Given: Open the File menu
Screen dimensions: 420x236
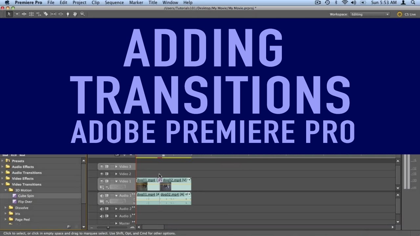Looking at the screenshot, I should tap(51, 3).
